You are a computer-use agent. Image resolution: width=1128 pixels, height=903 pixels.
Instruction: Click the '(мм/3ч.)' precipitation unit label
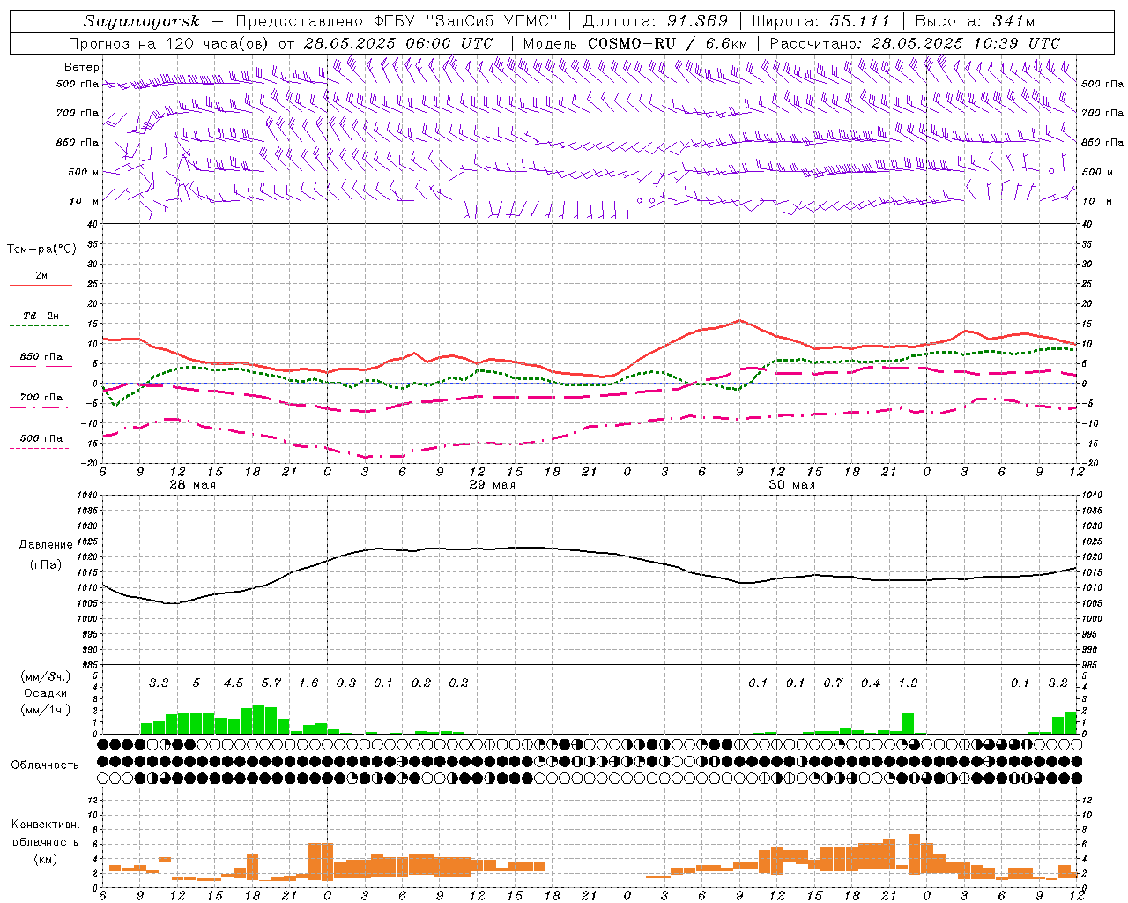tap(44, 677)
